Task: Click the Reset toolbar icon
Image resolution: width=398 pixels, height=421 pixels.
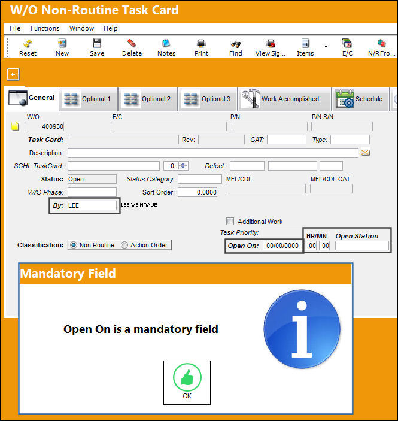Action: (x=28, y=47)
